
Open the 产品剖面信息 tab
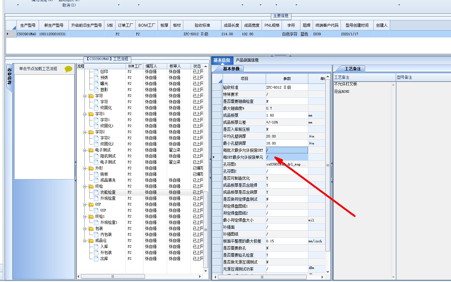coord(247,60)
